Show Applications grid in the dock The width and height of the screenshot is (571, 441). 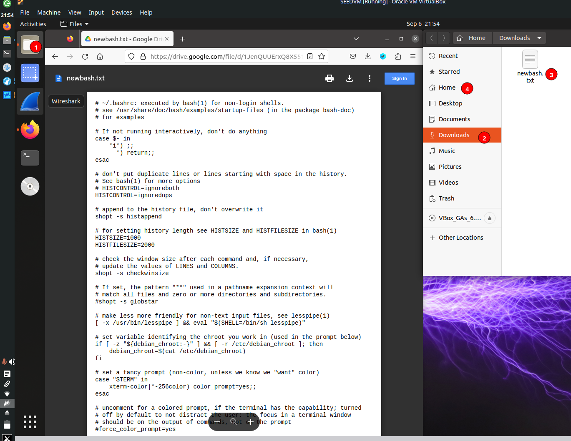(30, 421)
